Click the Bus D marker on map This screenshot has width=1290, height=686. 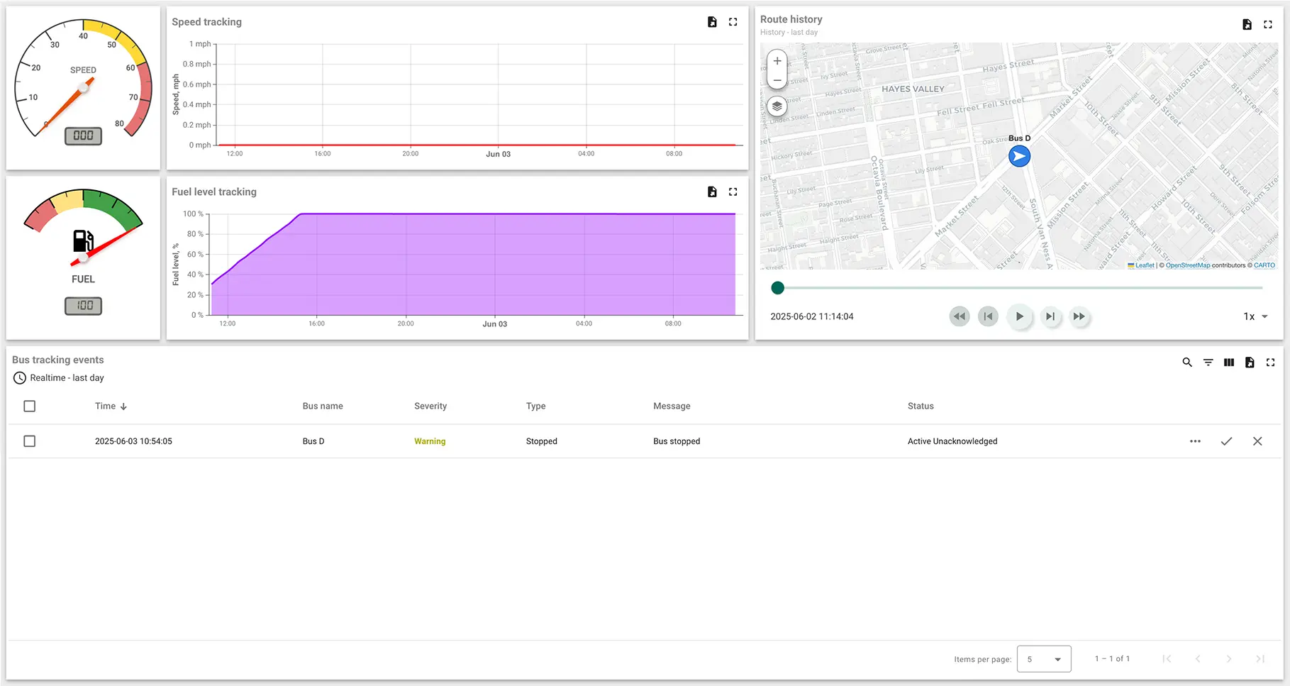point(1019,156)
